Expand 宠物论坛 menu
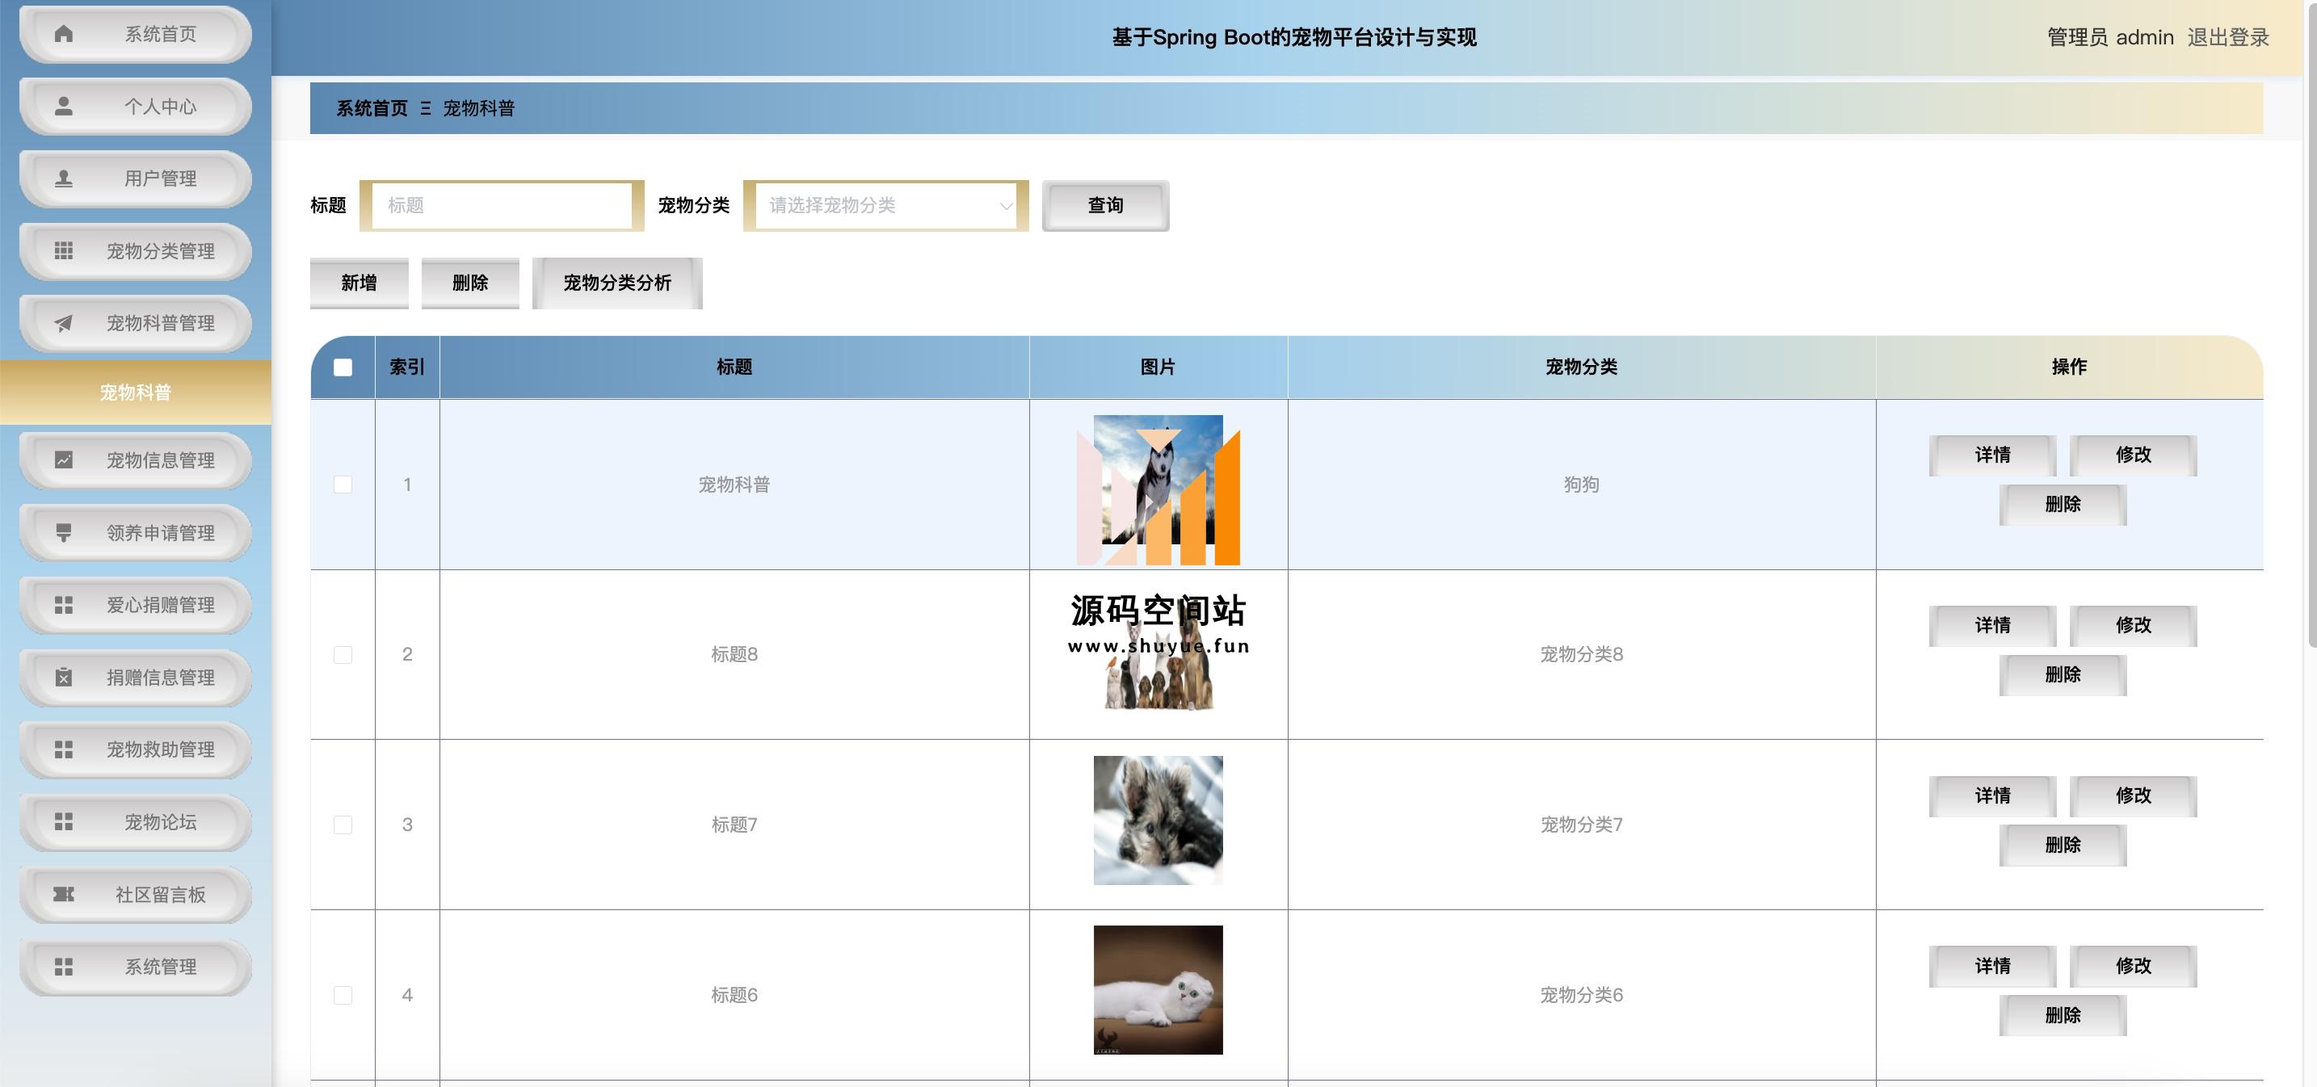The height and width of the screenshot is (1087, 2317). tap(136, 822)
